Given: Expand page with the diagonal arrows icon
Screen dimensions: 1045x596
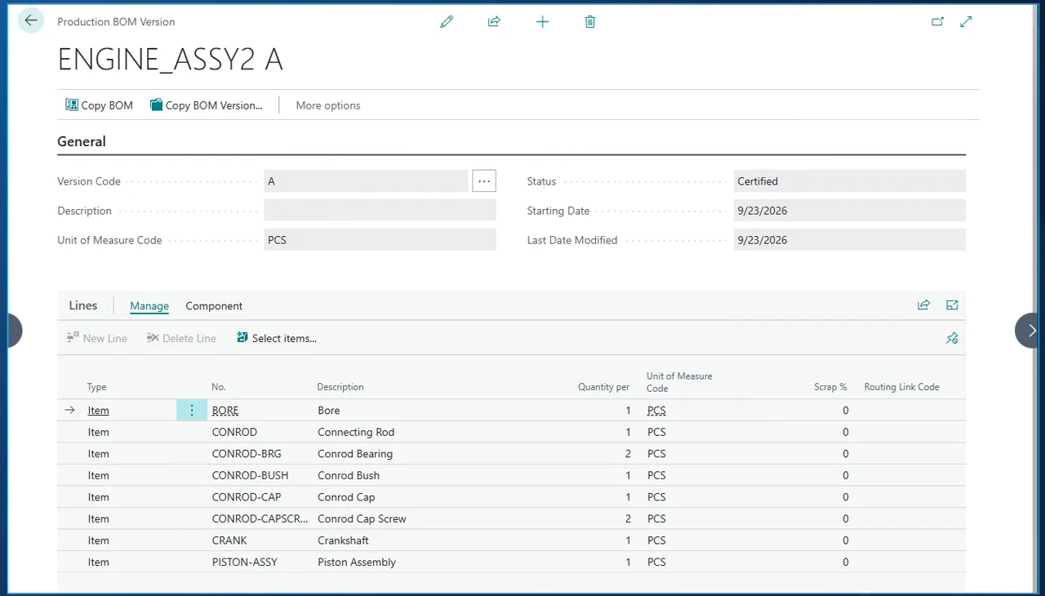Looking at the screenshot, I should (x=967, y=22).
